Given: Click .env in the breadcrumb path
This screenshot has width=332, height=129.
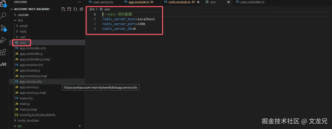Looking at the screenshot, I should click(107, 9).
